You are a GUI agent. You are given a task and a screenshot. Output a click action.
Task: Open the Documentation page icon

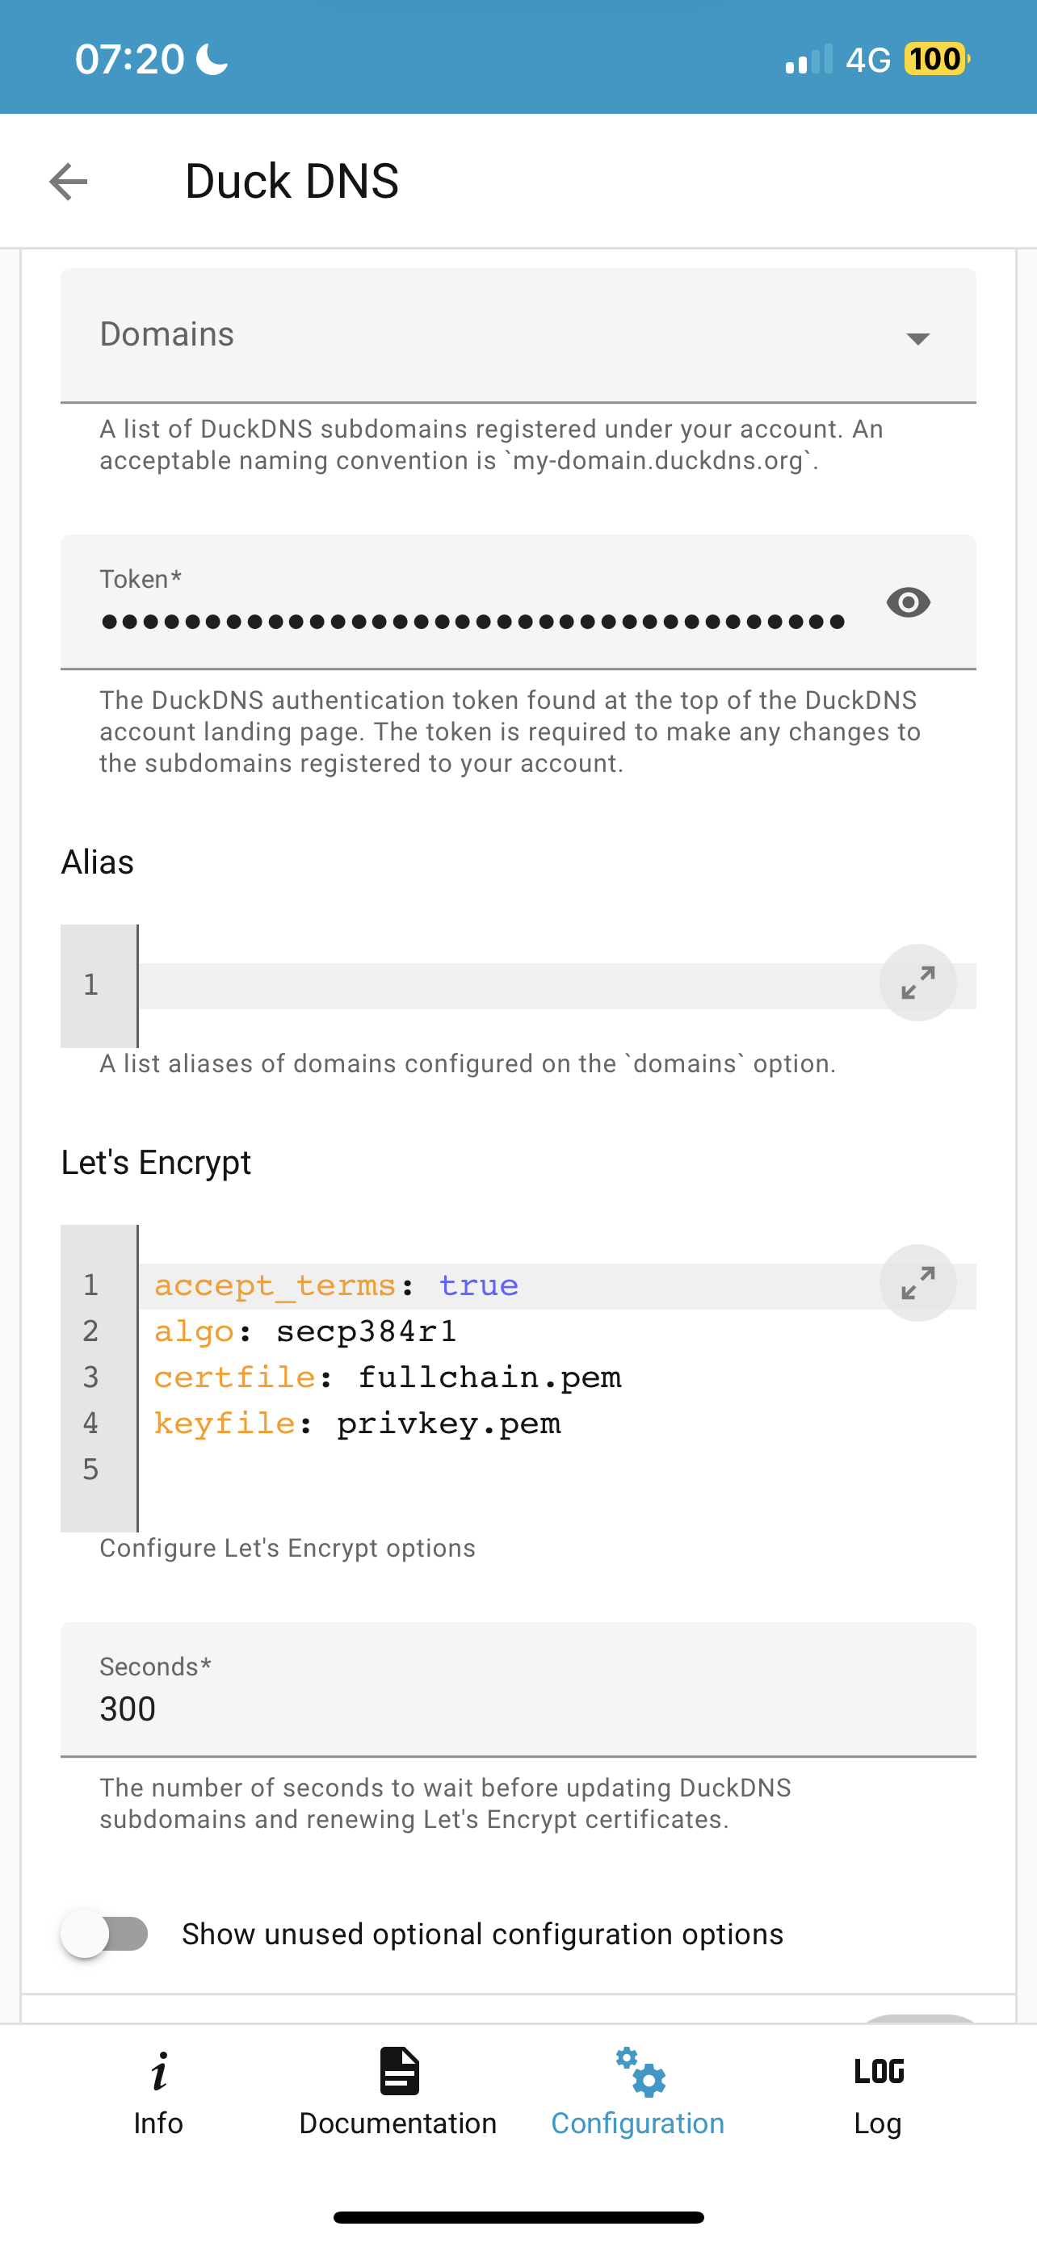[x=399, y=2070]
